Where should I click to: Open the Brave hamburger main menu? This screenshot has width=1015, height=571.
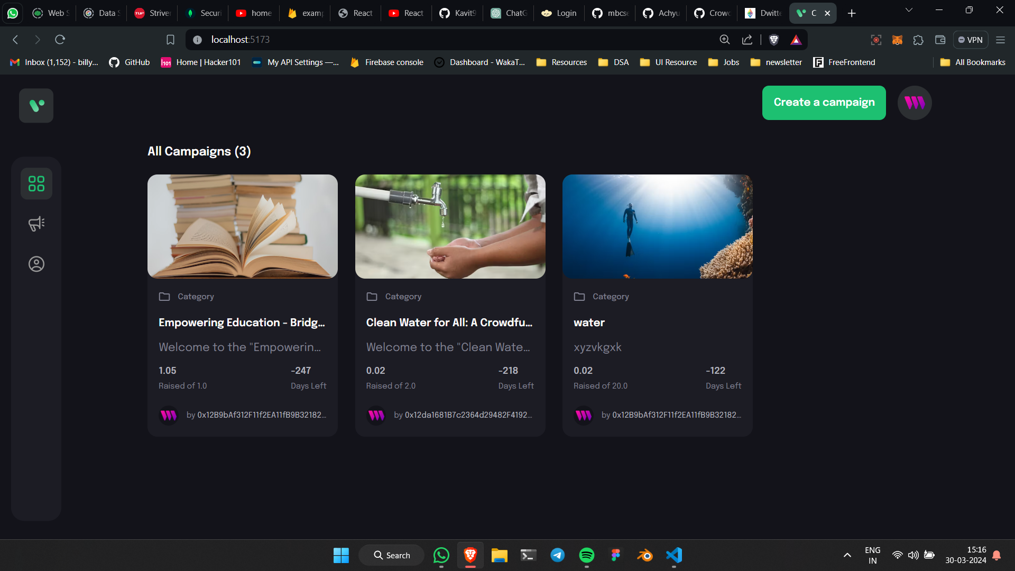tap(1000, 40)
